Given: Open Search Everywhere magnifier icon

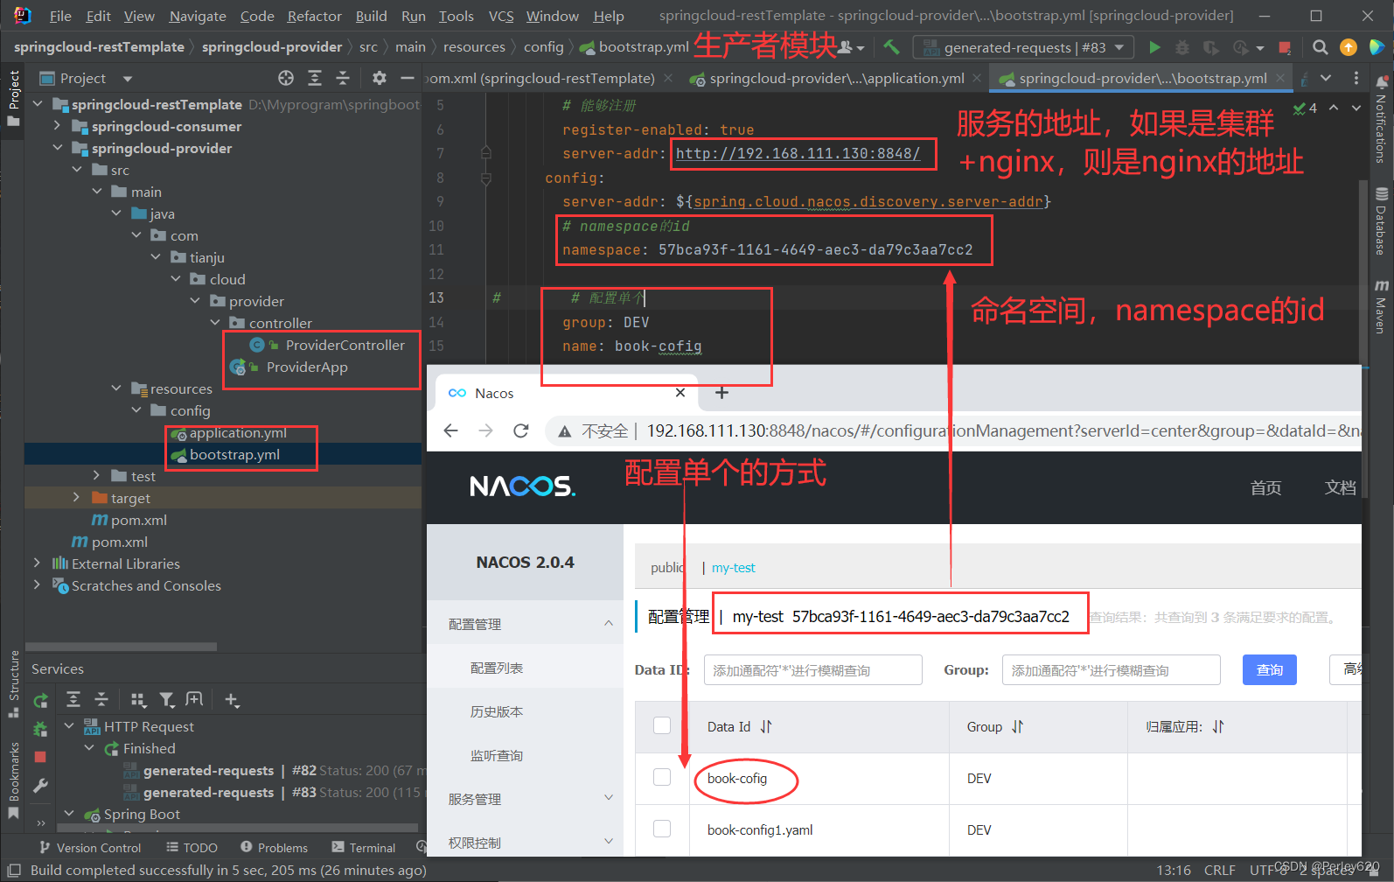Looking at the screenshot, I should coord(1321,47).
